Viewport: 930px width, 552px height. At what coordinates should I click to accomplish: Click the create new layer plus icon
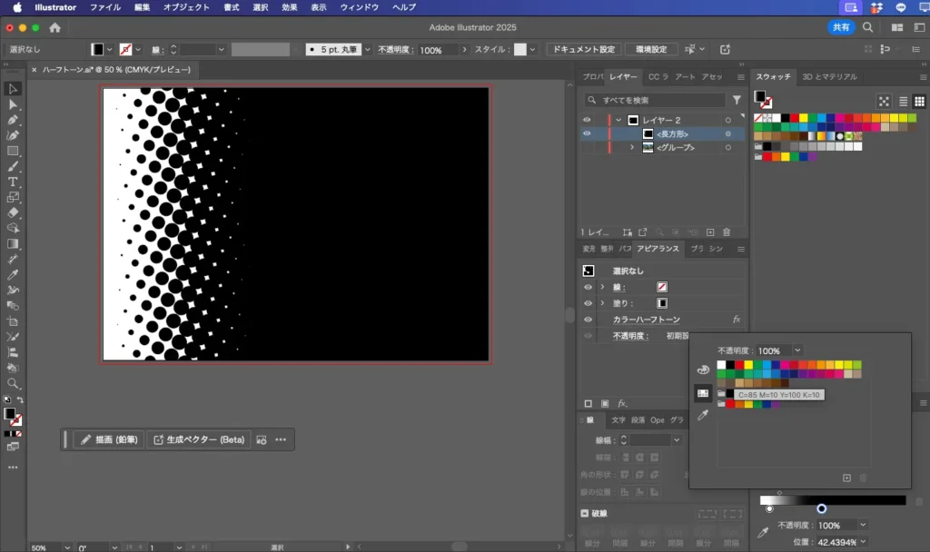click(x=710, y=232)
